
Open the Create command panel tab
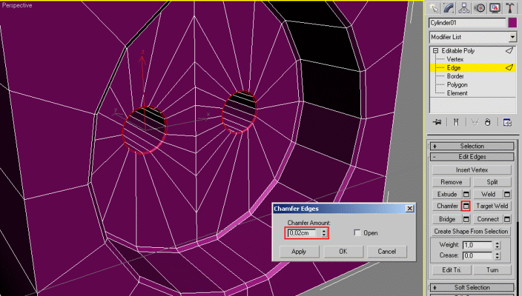point(433,8)
